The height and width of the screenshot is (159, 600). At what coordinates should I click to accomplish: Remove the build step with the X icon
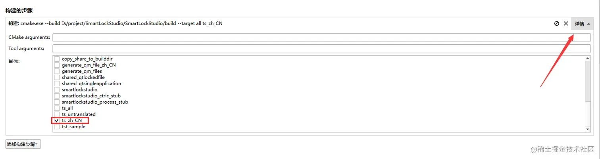(x=566, y=24)
